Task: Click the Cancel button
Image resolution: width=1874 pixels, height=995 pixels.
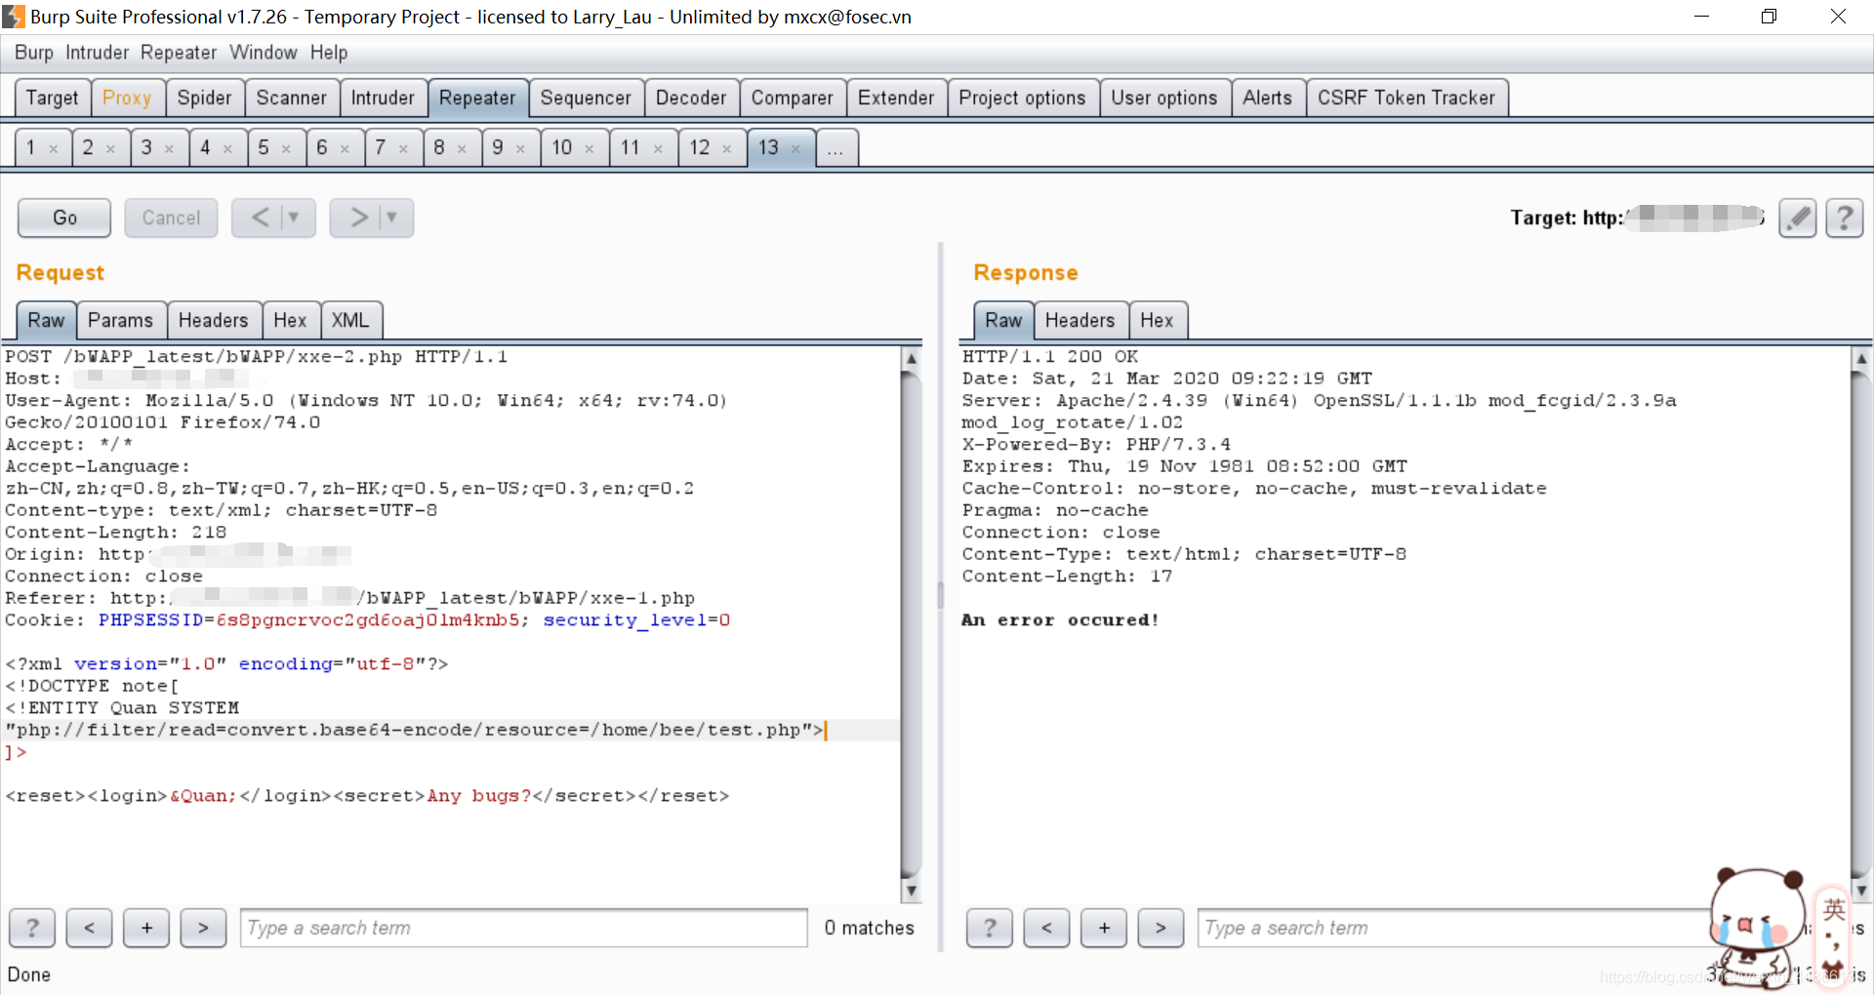Action: [171, 218]
